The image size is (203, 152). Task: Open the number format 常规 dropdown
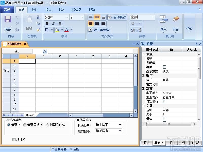[x=153, y=17]
